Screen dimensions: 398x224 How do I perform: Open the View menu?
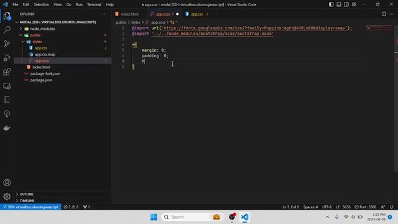point(58,4)
